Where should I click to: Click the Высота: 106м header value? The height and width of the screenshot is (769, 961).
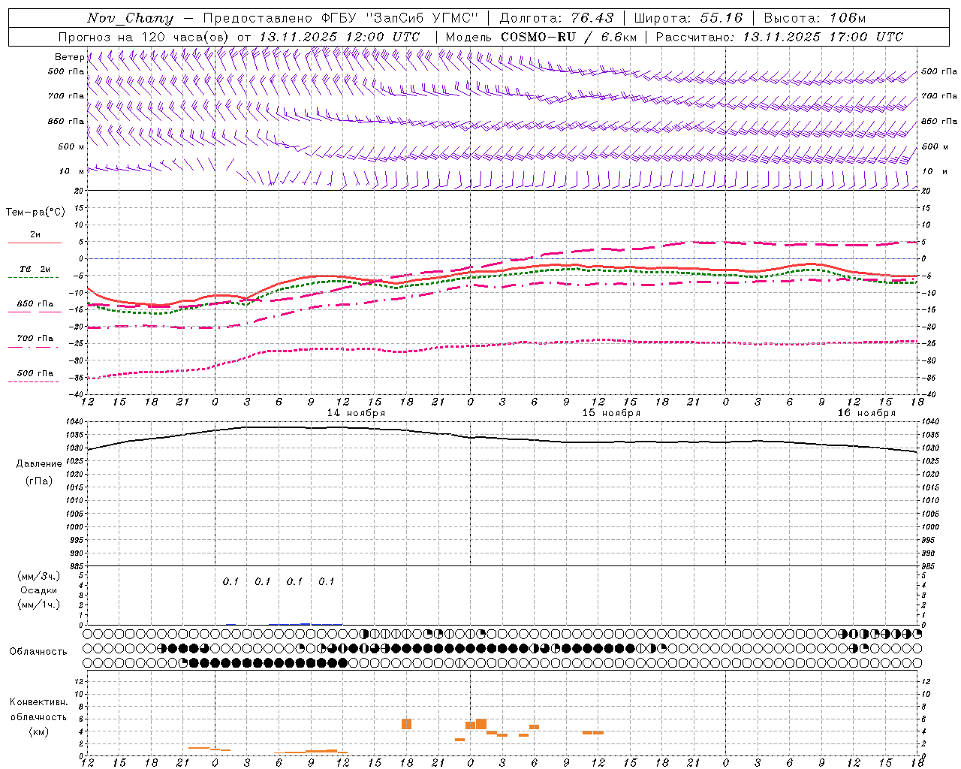click(815, 18)
